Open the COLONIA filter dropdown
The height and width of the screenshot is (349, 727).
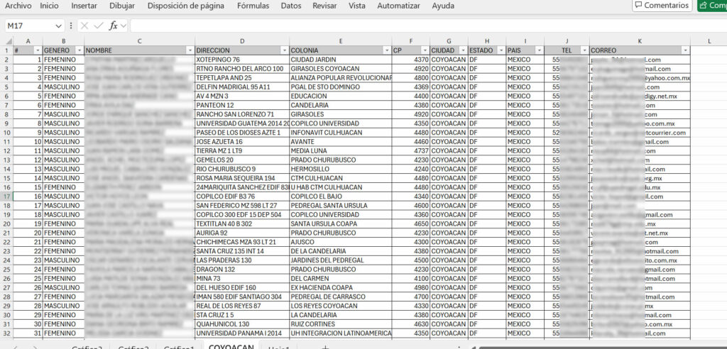click(387, 50)
